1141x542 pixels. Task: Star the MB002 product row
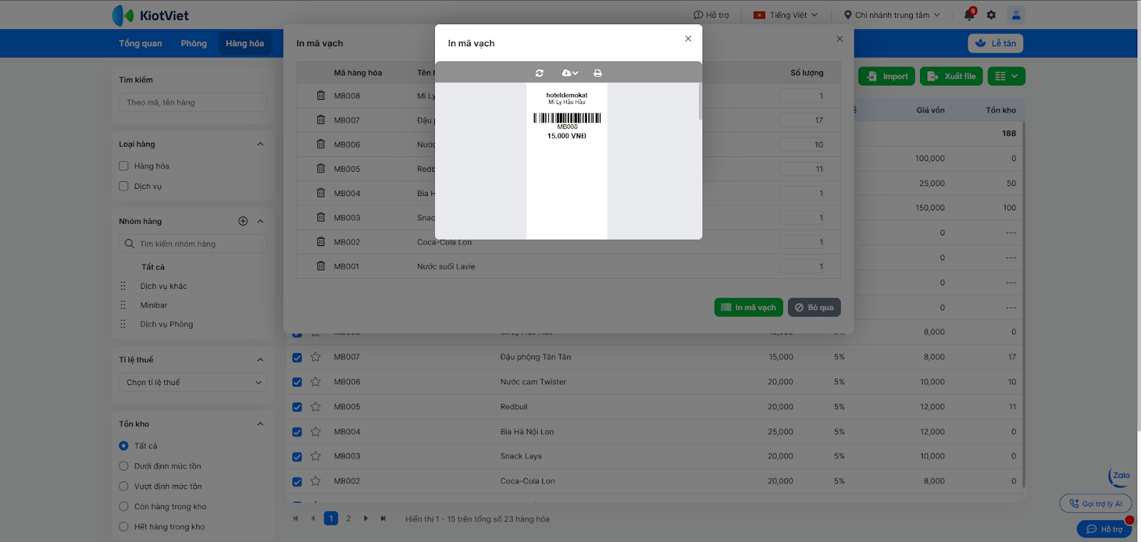[316, 481]
